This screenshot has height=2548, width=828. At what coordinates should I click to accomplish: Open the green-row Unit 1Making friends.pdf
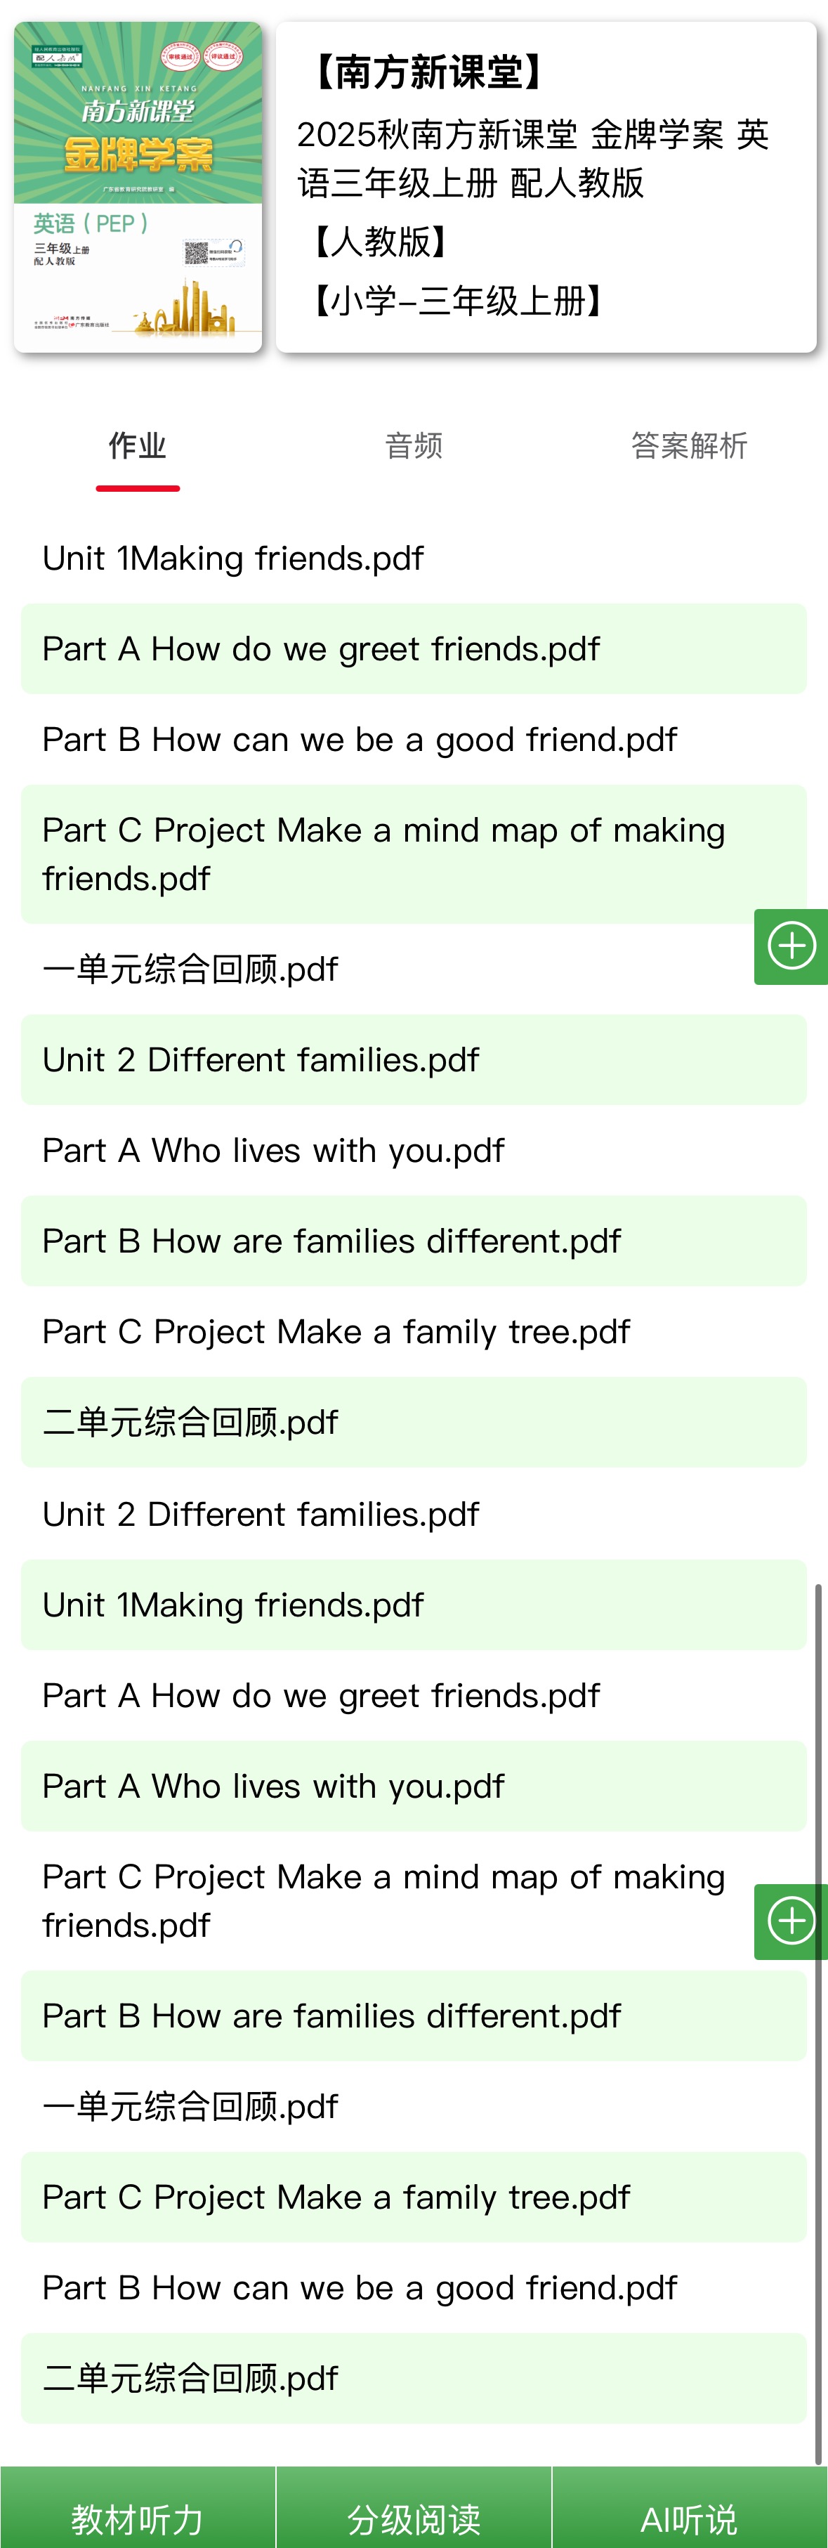click(x=232, y=1605)
